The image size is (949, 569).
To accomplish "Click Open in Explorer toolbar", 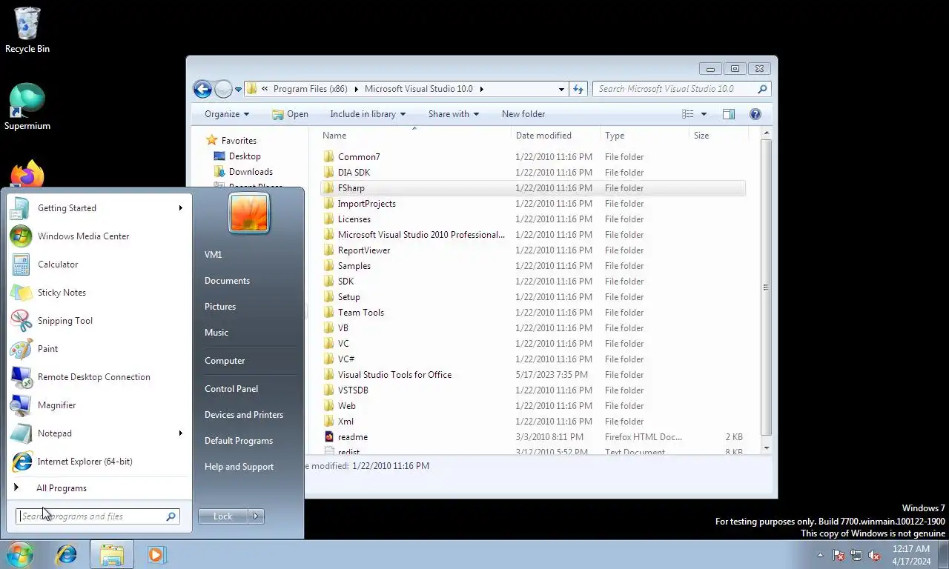I will point(290,114).
